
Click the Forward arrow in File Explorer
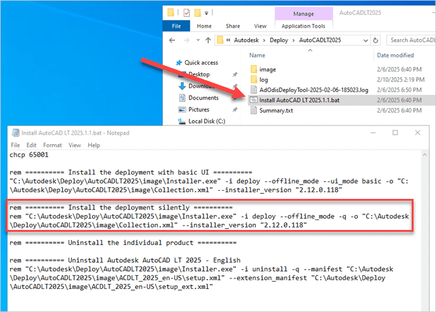(x=186, y=40)
